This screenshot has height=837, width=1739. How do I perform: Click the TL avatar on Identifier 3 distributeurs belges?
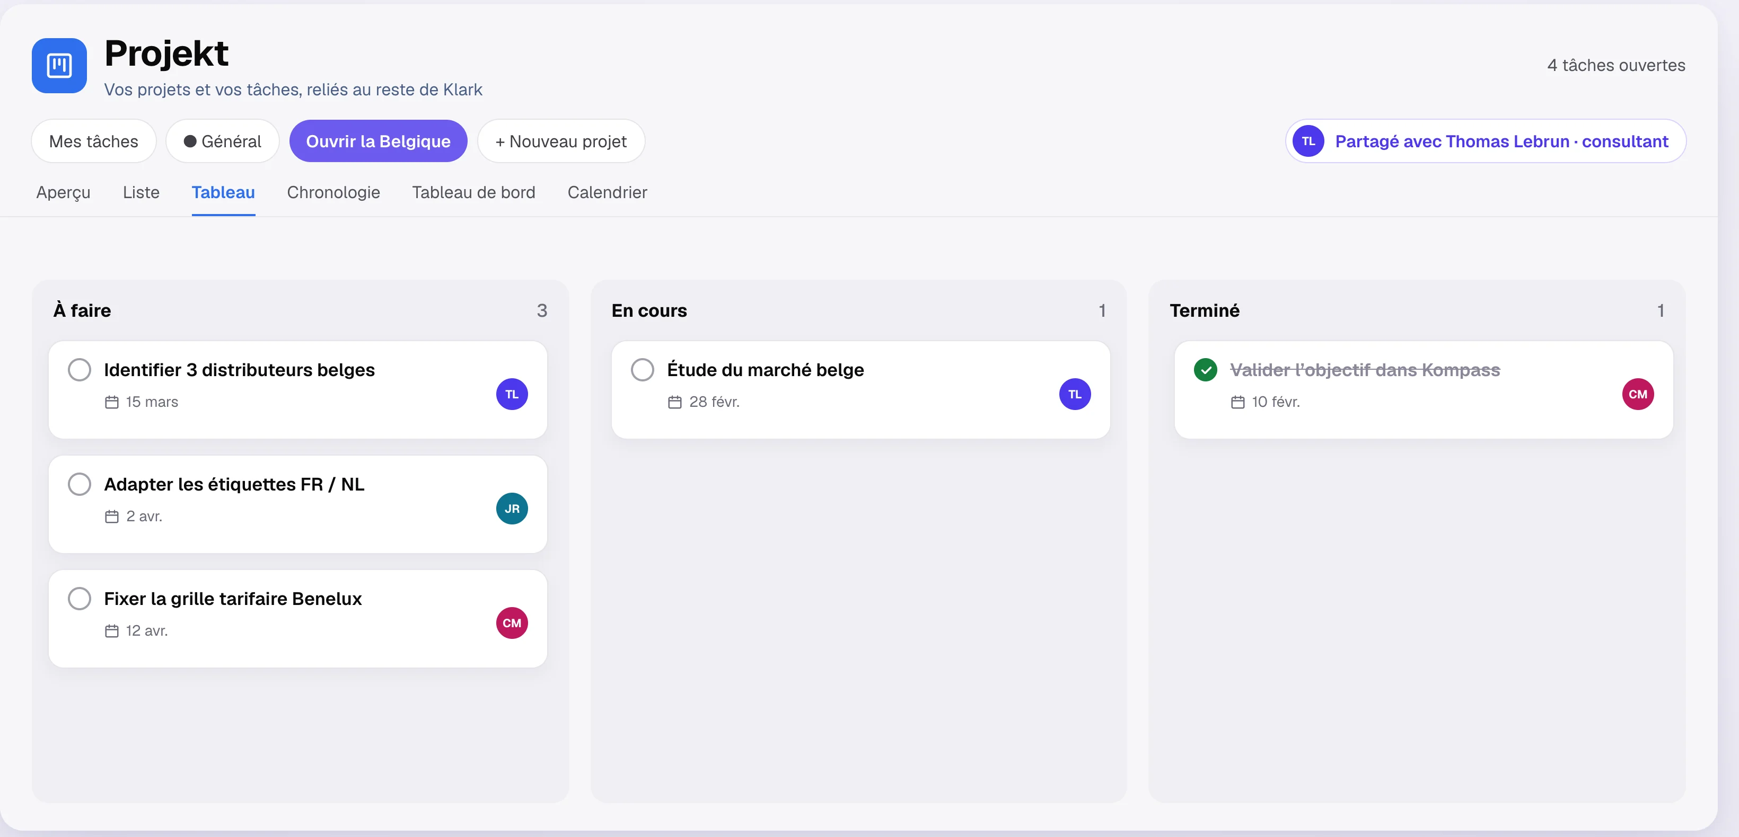pyautogui.click(x=512, y=395)
